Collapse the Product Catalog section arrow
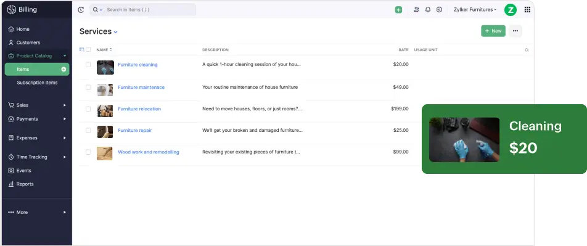 click(x=65, y=55)
